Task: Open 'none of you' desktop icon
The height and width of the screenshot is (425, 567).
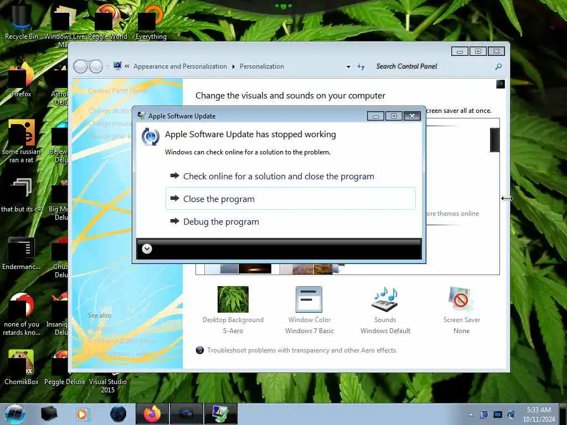Action: 22,314
